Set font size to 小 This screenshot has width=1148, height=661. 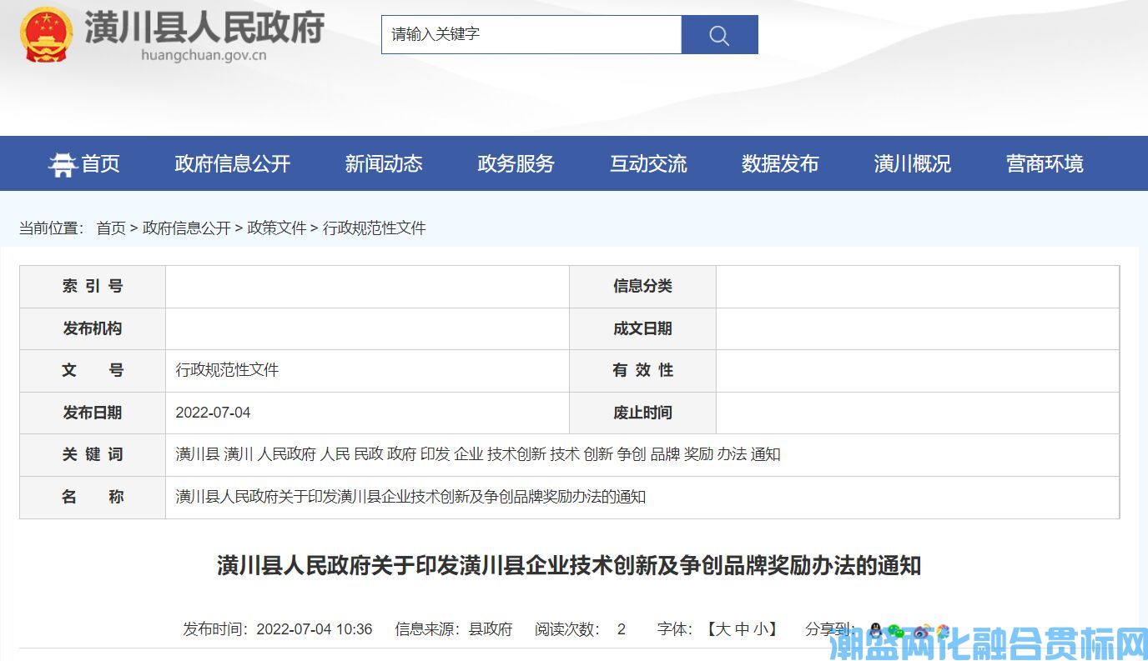click(761, 629)
